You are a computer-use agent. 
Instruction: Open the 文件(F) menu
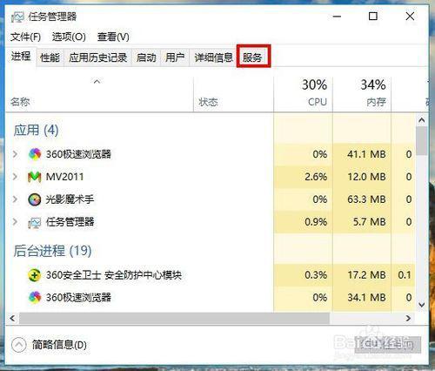pos(25,37)
